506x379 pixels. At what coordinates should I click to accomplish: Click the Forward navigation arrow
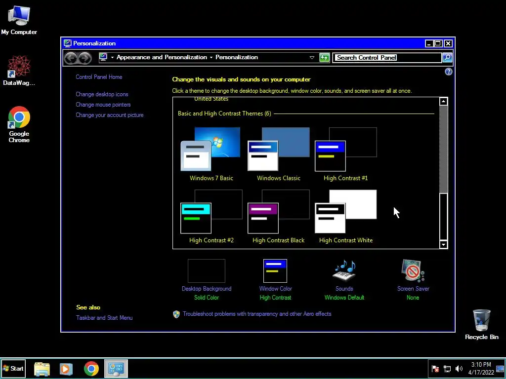(85, 58)
